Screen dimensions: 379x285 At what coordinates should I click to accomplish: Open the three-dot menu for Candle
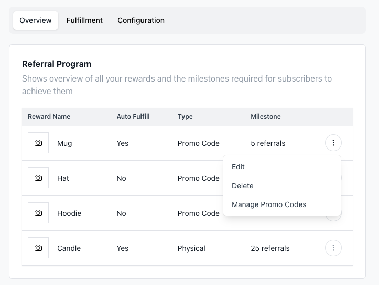(x=333, y=248)
